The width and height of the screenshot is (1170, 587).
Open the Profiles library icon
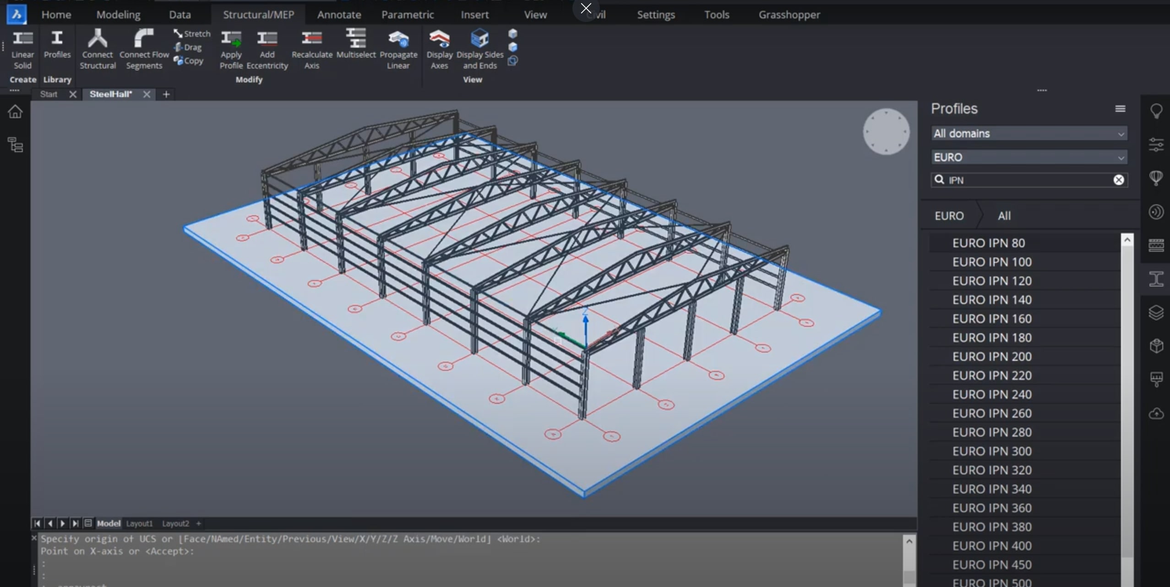(x=57, y=44)
